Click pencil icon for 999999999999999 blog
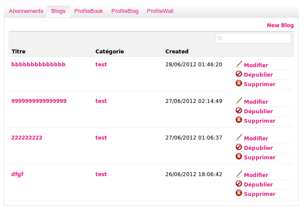This screenshot has height=211, width=304. click(239, 101)
